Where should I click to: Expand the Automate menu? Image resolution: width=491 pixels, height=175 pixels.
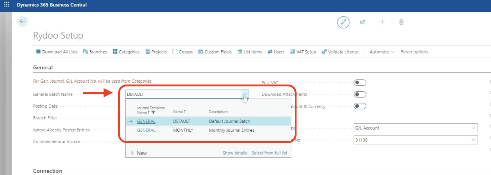point(382,52)
